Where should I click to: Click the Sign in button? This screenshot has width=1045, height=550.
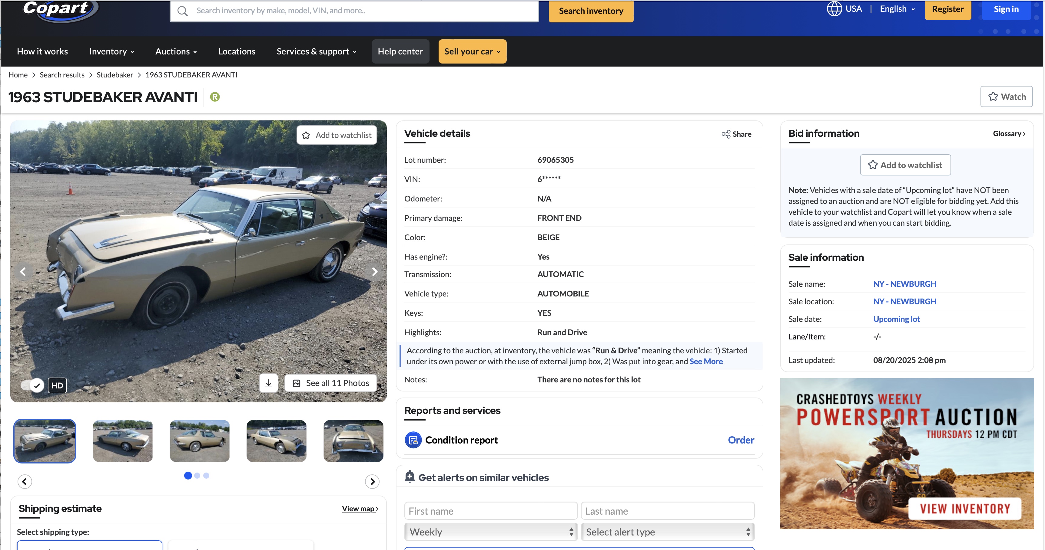pyautogui.click(x=1006, y=9)
